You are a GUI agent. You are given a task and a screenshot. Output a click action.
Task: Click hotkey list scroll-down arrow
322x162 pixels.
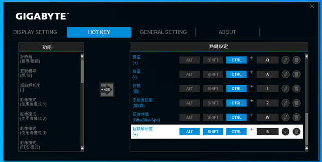307,148
